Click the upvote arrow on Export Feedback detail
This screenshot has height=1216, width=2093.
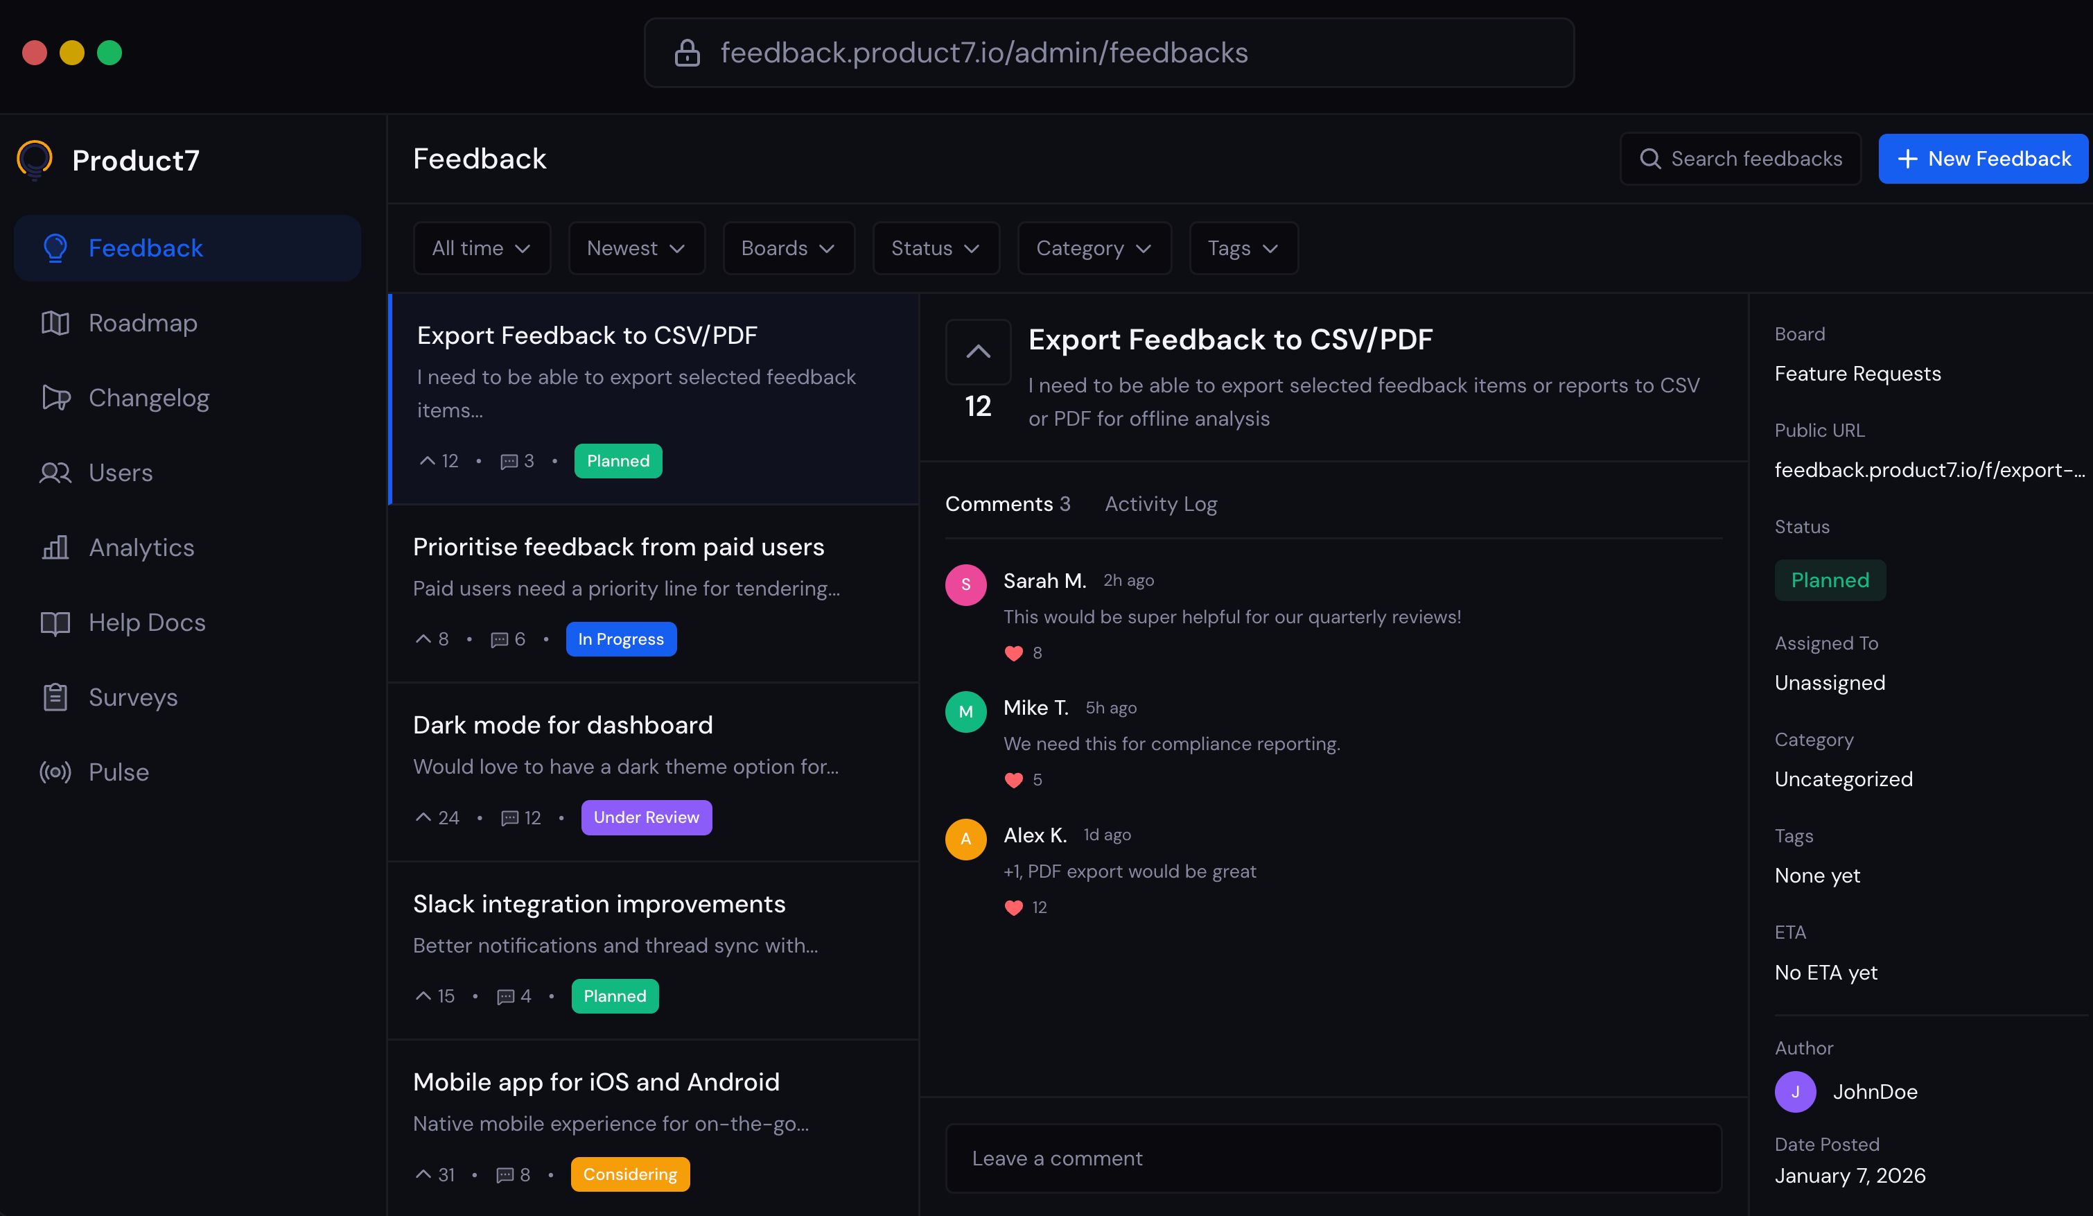pyautogui.click(x=978, y=352)
